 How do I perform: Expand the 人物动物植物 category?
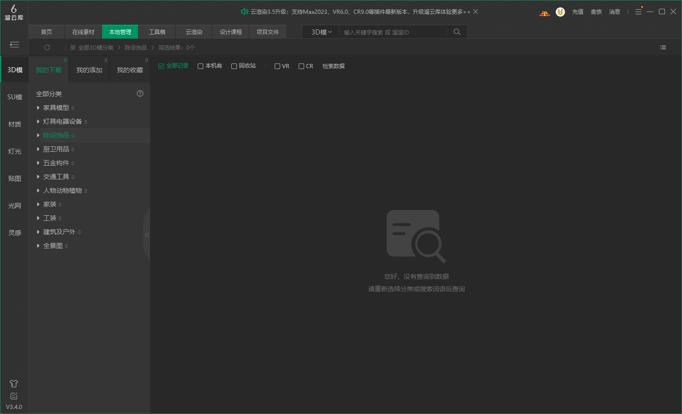38,190
